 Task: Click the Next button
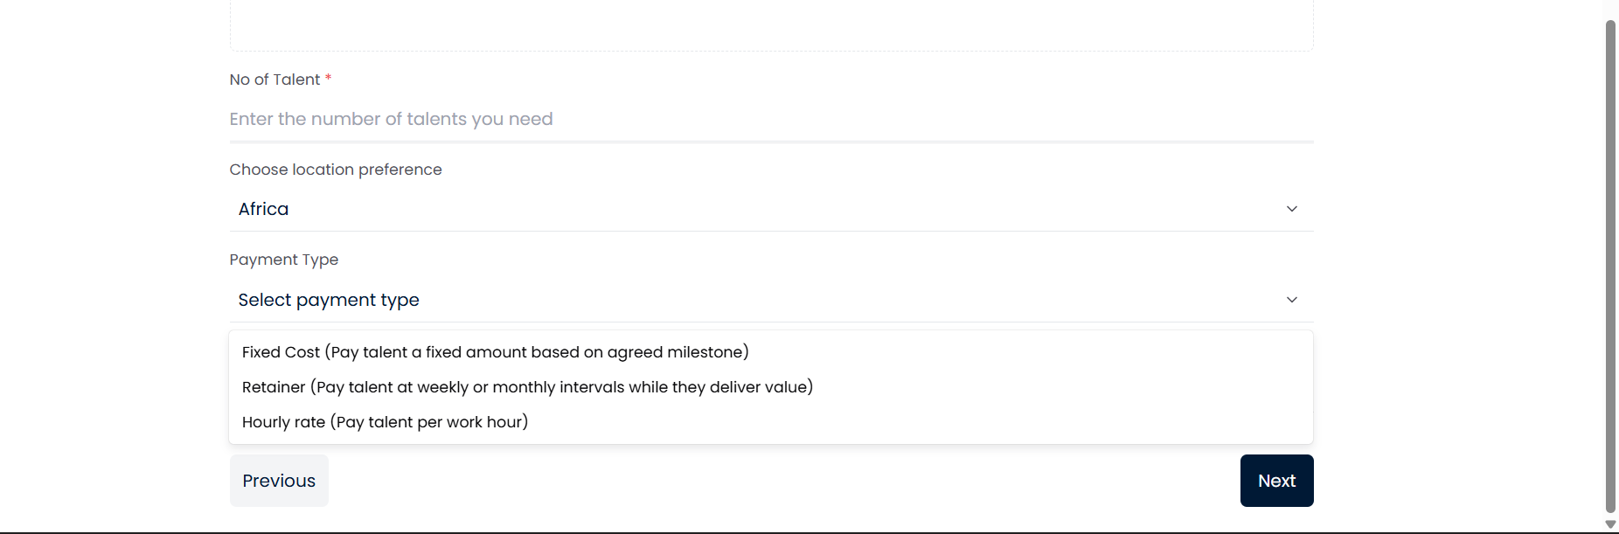tap(1276, 480)
